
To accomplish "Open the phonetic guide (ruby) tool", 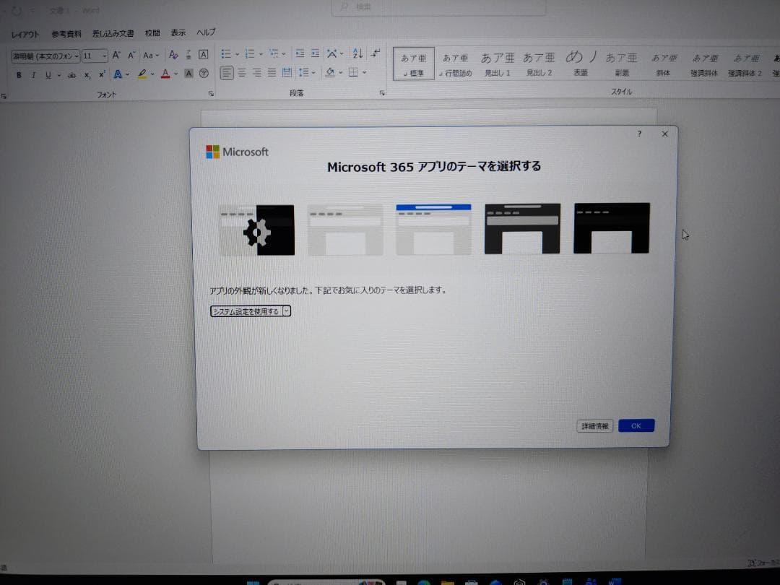I will 188,55.
